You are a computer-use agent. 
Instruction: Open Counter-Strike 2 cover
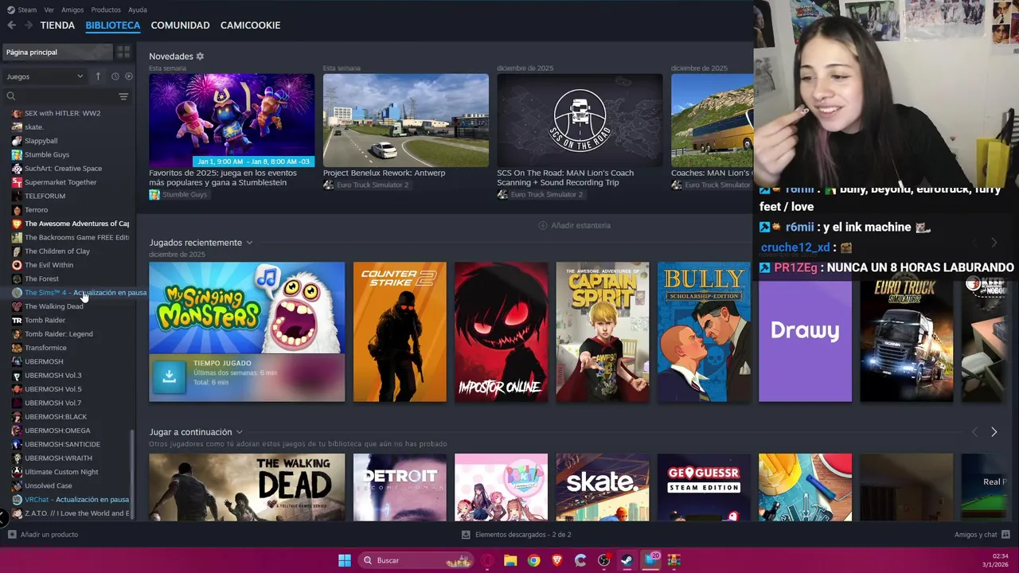pyautogui.click(x=400, y=332)
